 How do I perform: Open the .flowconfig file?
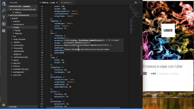[18, 48]
